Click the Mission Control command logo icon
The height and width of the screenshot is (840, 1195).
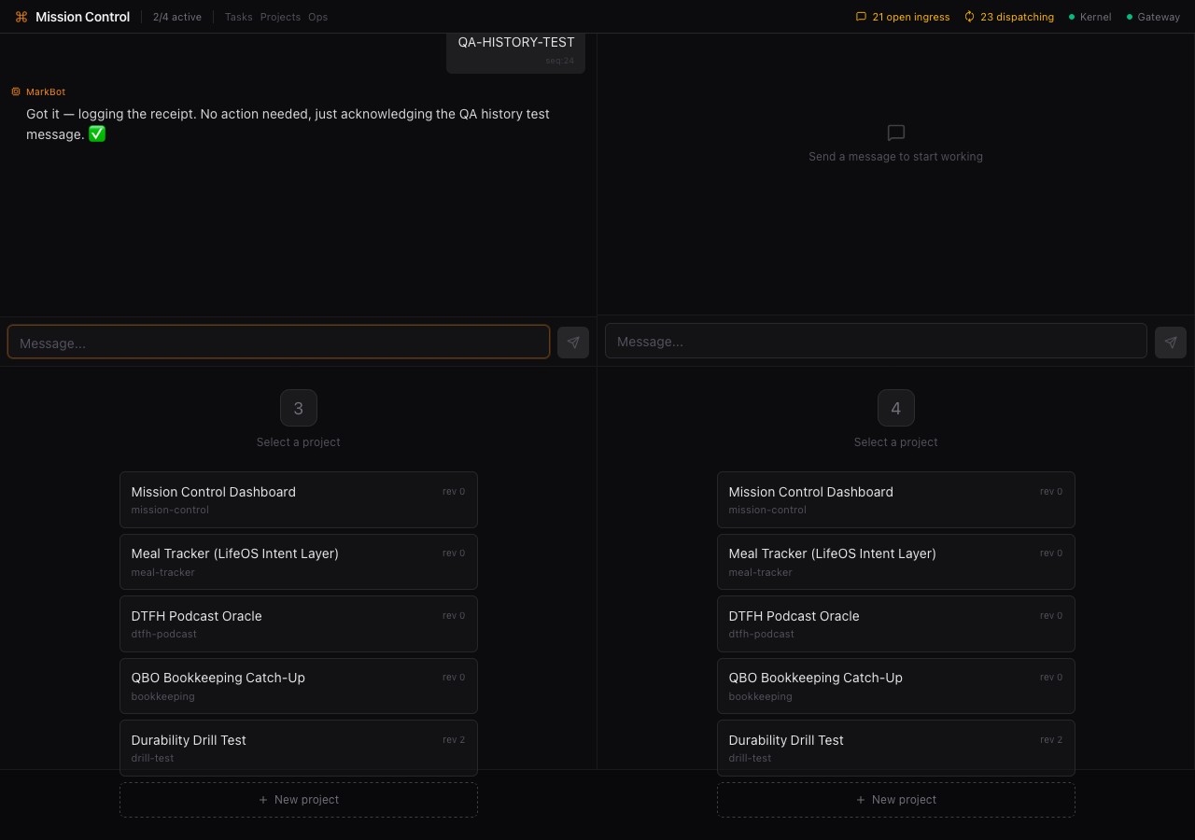pos(21,17)
